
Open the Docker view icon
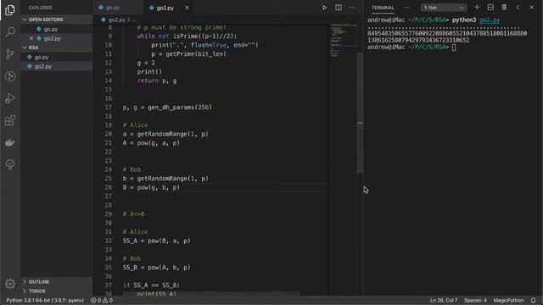click(x=10, y=142)
